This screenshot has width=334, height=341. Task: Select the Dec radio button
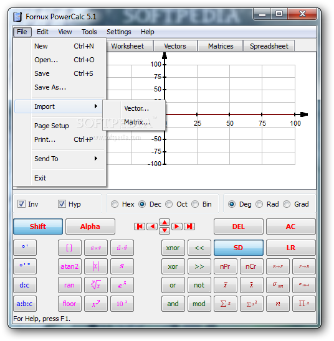point(142,204)
